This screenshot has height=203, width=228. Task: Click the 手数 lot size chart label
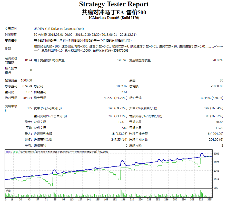pyautogui.click(x=8, y=191)
